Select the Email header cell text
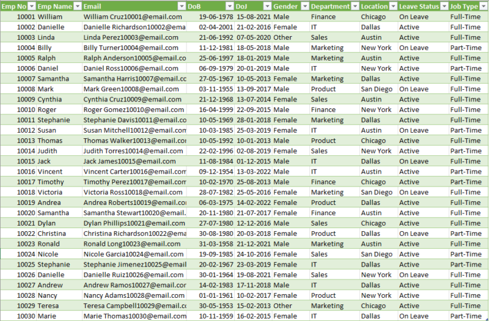This screenshot has width=489, height=321. 92,7
